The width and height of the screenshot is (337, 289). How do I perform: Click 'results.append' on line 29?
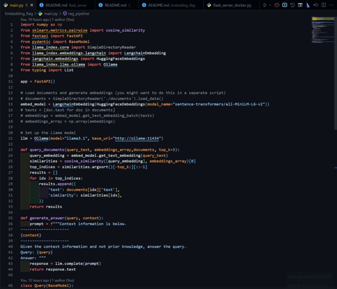pos(55,184)
